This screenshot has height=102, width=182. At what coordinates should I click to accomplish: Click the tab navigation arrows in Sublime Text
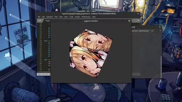click(x=40, y=21)
